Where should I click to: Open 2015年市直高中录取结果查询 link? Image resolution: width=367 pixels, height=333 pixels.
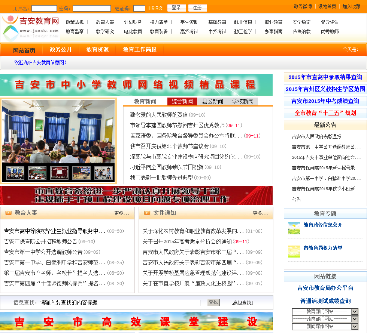[325, 77]
